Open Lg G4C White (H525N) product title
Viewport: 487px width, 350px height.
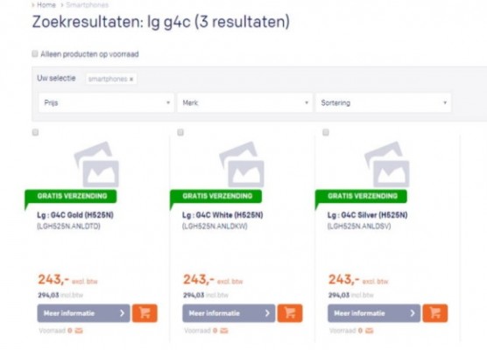[222, 215]
